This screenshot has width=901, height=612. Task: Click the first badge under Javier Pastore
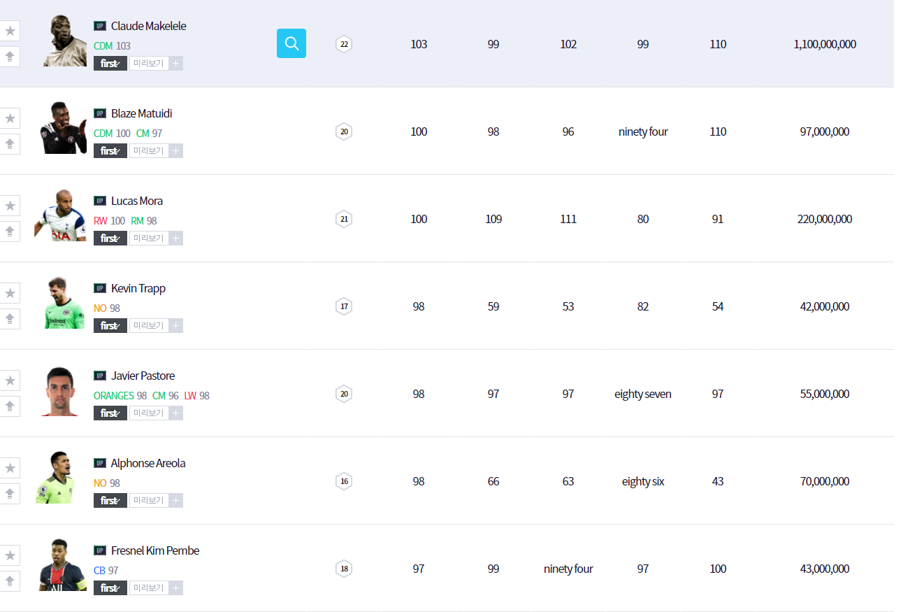[x=110, y=413]
